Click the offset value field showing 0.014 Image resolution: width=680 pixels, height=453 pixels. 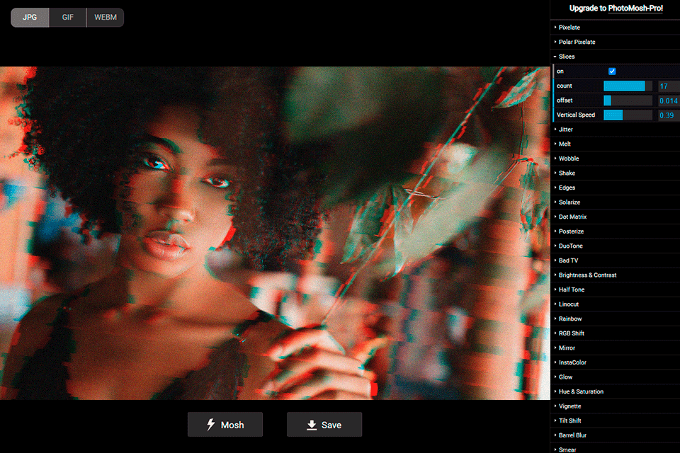pyautogui.click(x=669, y=101)
